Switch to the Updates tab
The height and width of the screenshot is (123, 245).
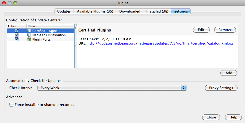[x=64, y=11]
